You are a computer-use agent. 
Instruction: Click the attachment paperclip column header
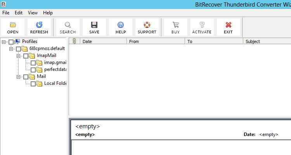pyautogui.click(x=74, y=41)
